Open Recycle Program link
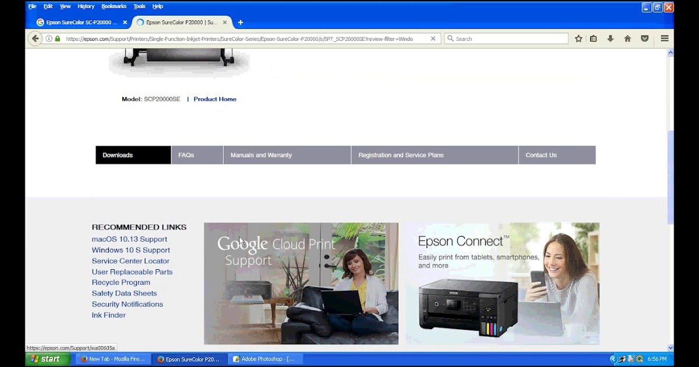 [x=121, y=283]
